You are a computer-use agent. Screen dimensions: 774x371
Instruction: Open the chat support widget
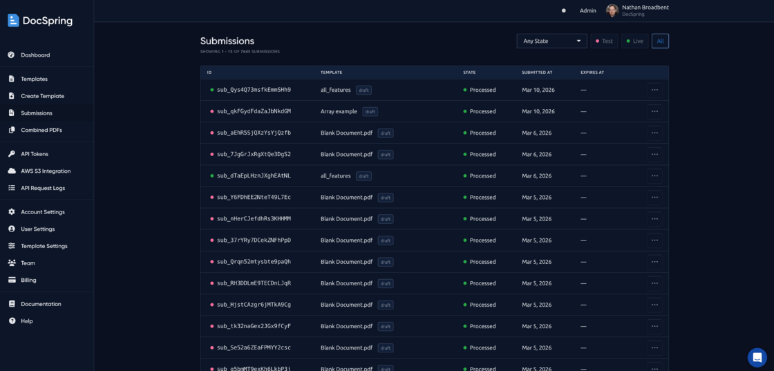click(x=757, y=357)
